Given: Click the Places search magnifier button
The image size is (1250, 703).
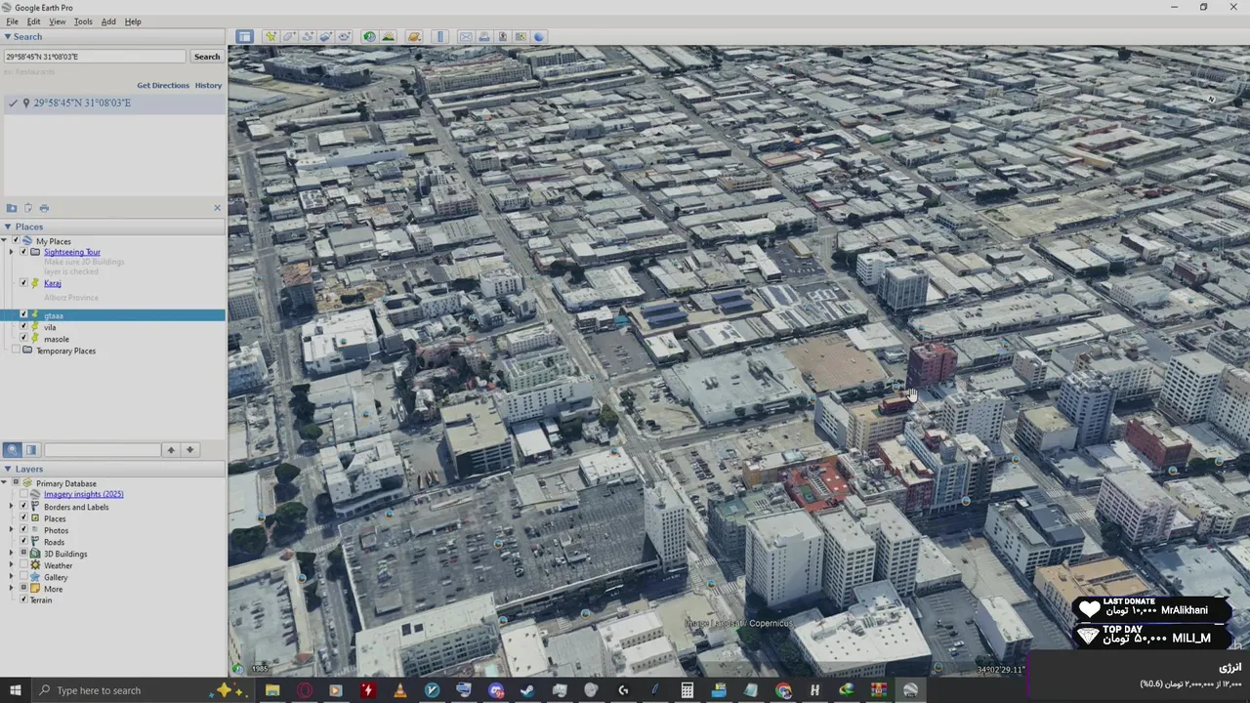Looking at the screenshot, I should [x=12, y=450].
